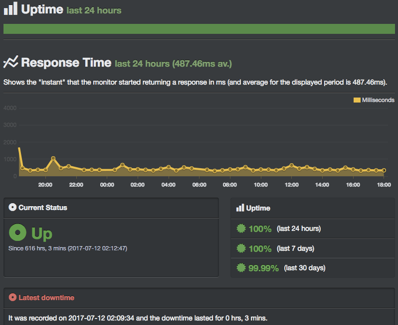
Task: Click the response peak point near 20:30
Action: (53, 158)
